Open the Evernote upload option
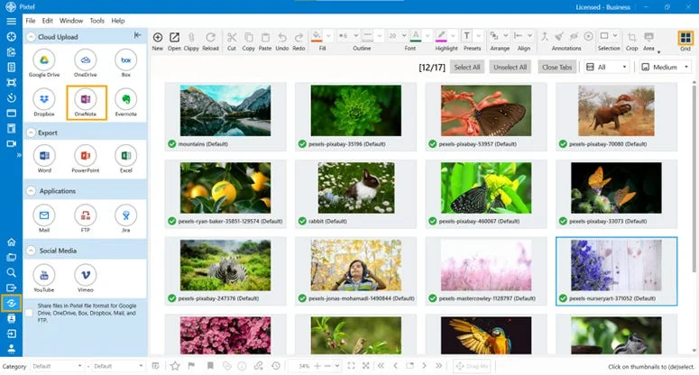Viewport: 699px width, 375px height. point(126,99)
